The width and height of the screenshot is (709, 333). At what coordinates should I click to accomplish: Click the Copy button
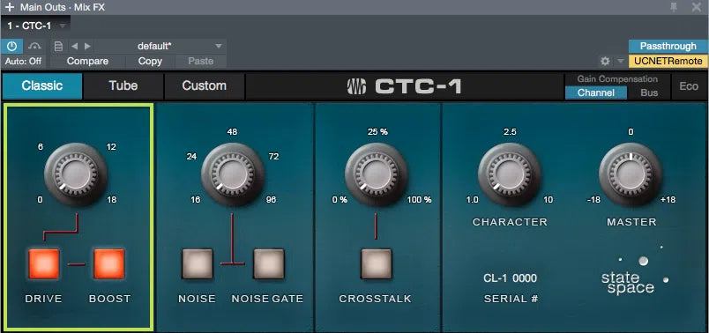150,61
